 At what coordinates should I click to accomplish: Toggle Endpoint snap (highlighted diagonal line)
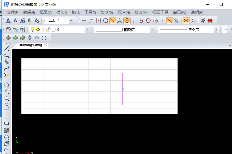113,21
